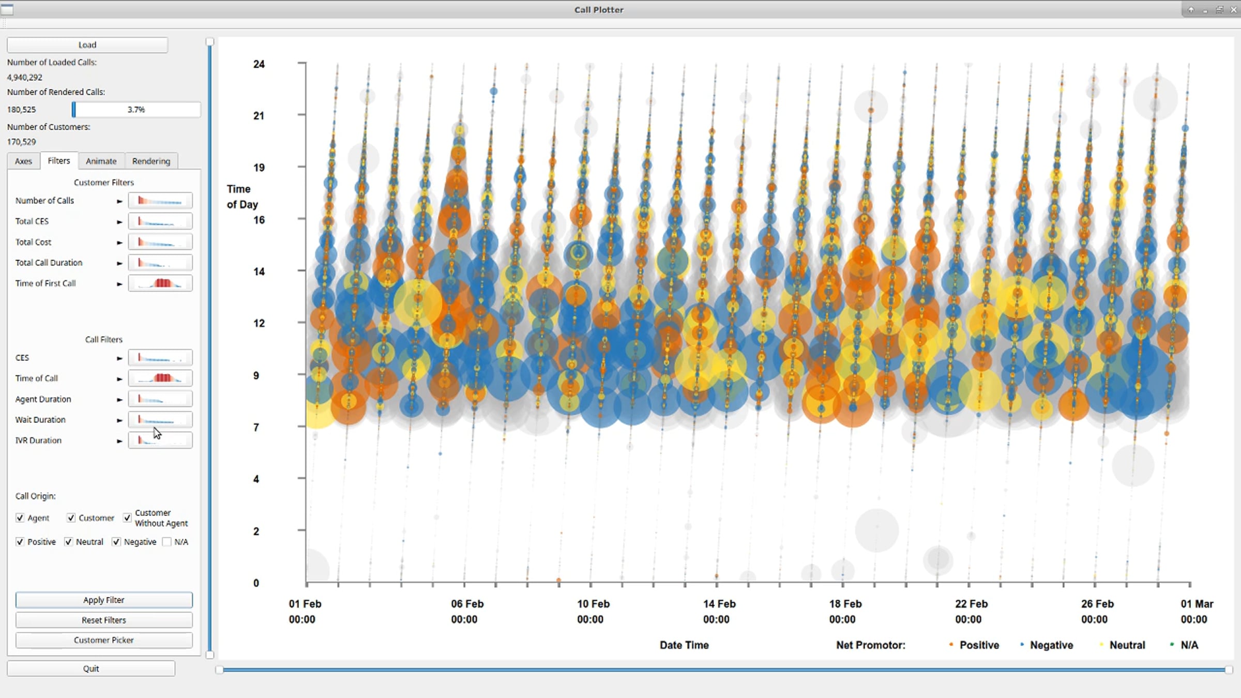1241x698 pixels.
Task: Open the Total CES histogram filter
Action: point(160,221)
